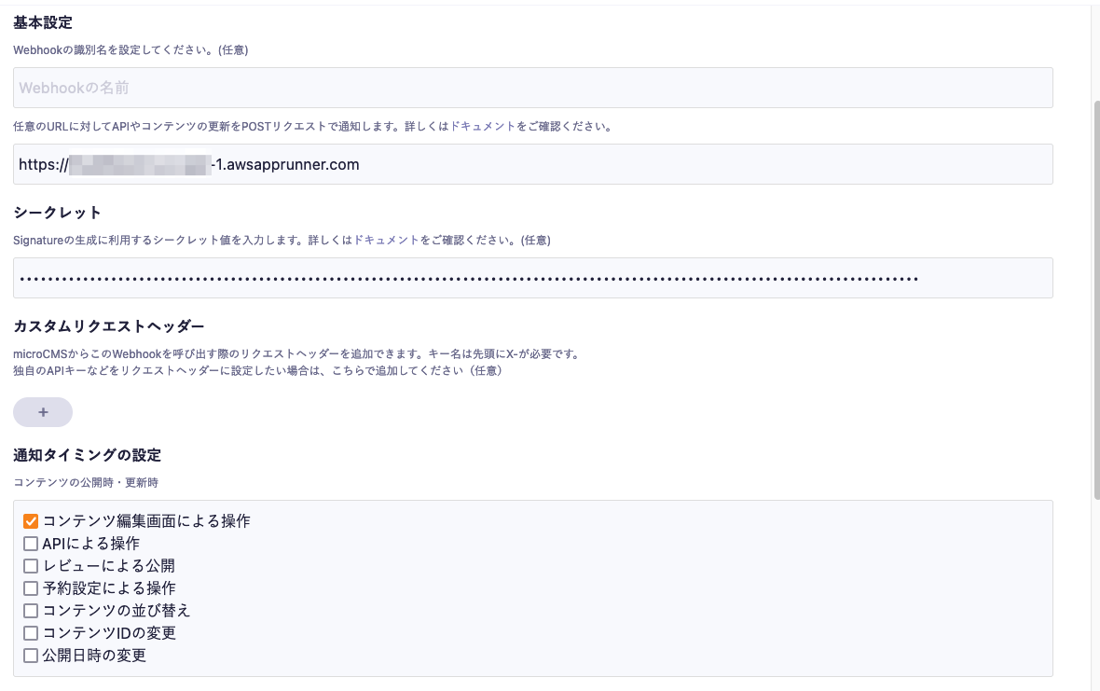Screen dimensions: 1100x691
Task: Uncheck コンテンツ編集画面による操作 checkbox
Action: tap(31, 521)
